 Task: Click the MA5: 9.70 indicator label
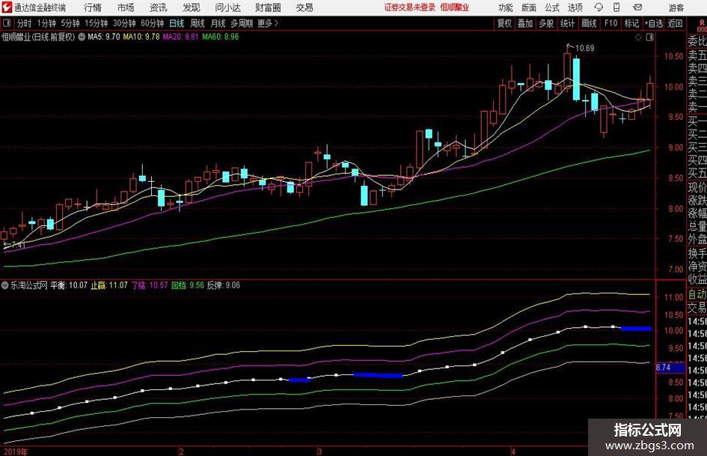104,37
